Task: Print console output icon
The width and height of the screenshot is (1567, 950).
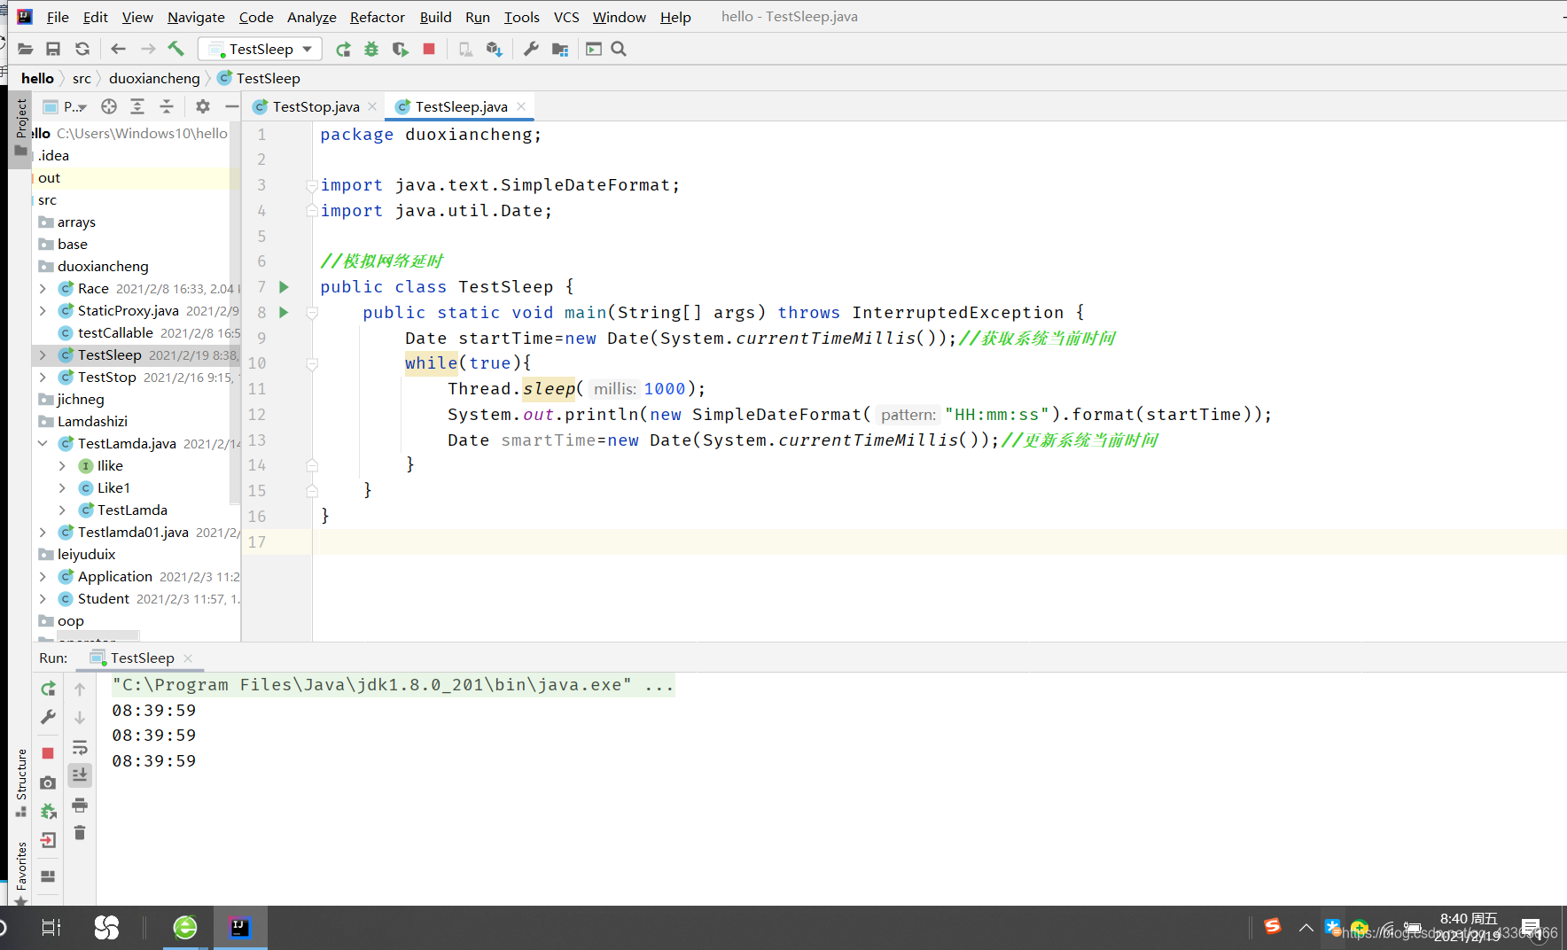Action: 80,805
